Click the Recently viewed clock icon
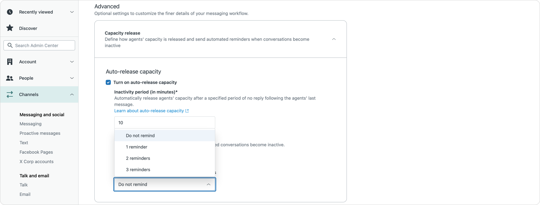The image size is (540, 205). (x=10, y=12)
